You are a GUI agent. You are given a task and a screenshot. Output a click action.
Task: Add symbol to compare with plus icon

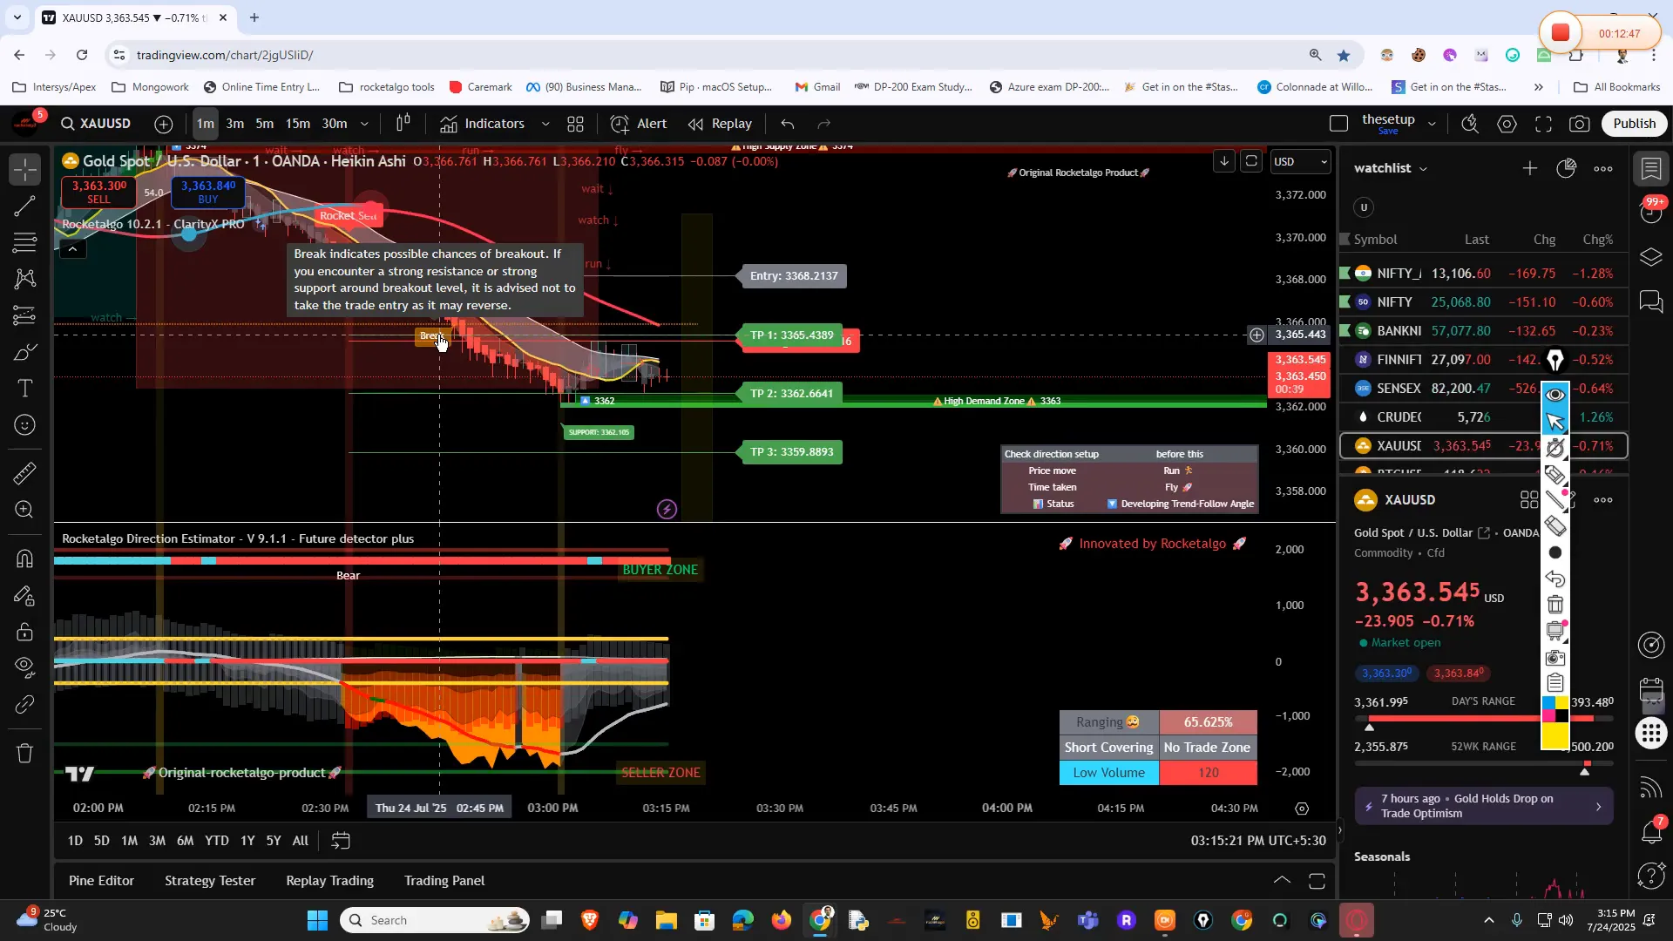click(164, 124)
